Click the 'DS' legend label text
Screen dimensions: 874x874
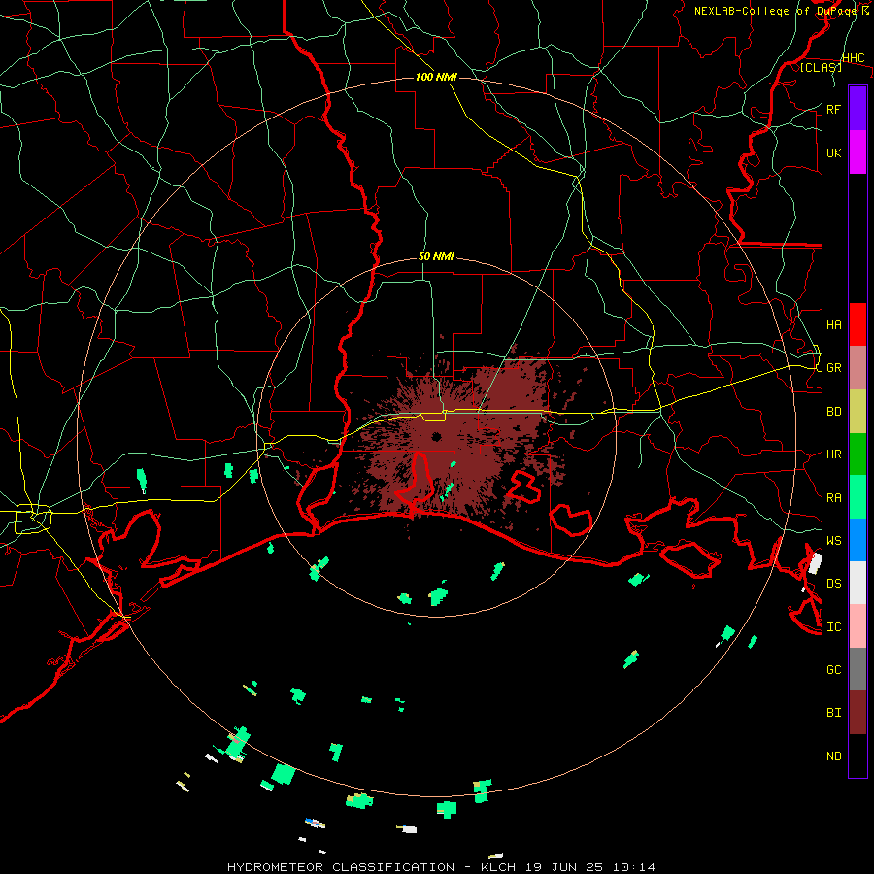833,583
